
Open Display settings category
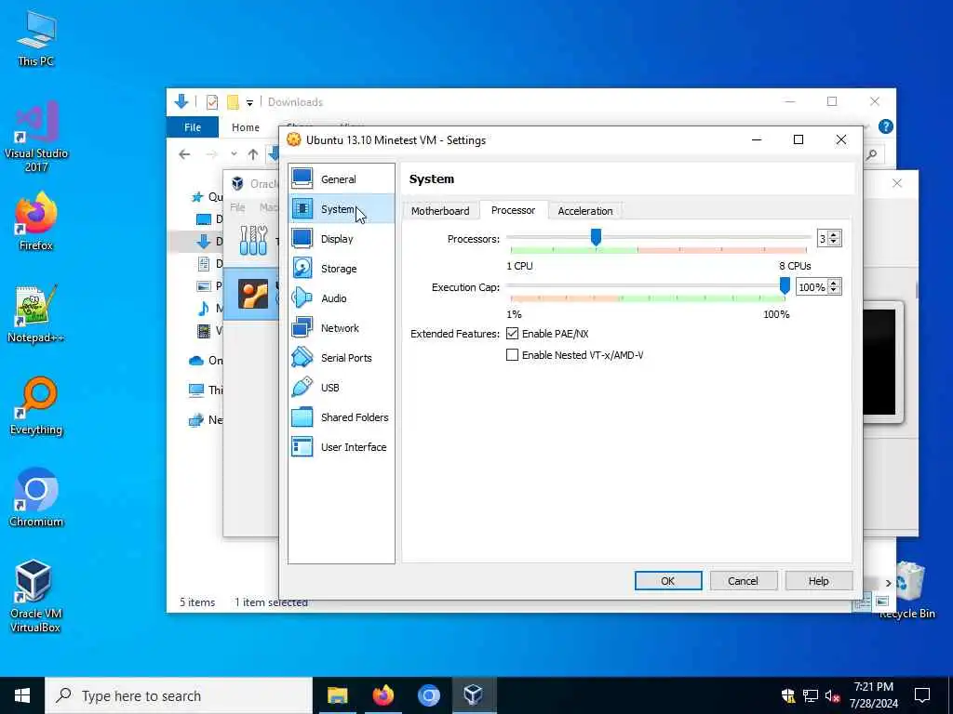341,239
